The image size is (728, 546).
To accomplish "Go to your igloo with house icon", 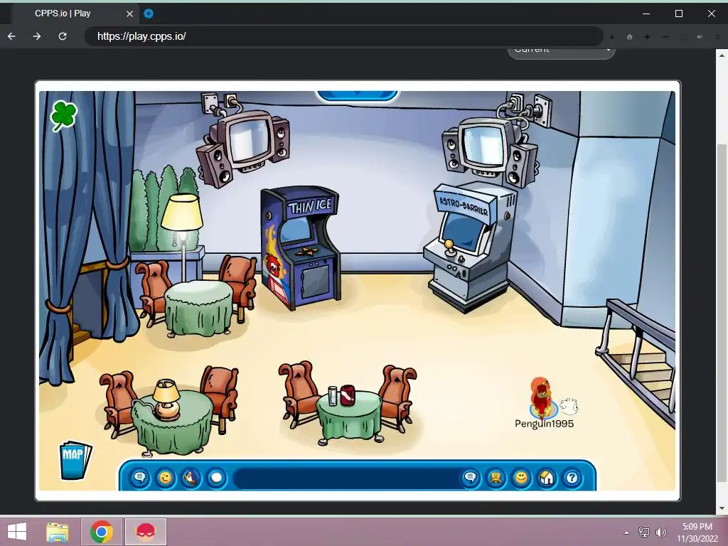I will click(547, 478).
